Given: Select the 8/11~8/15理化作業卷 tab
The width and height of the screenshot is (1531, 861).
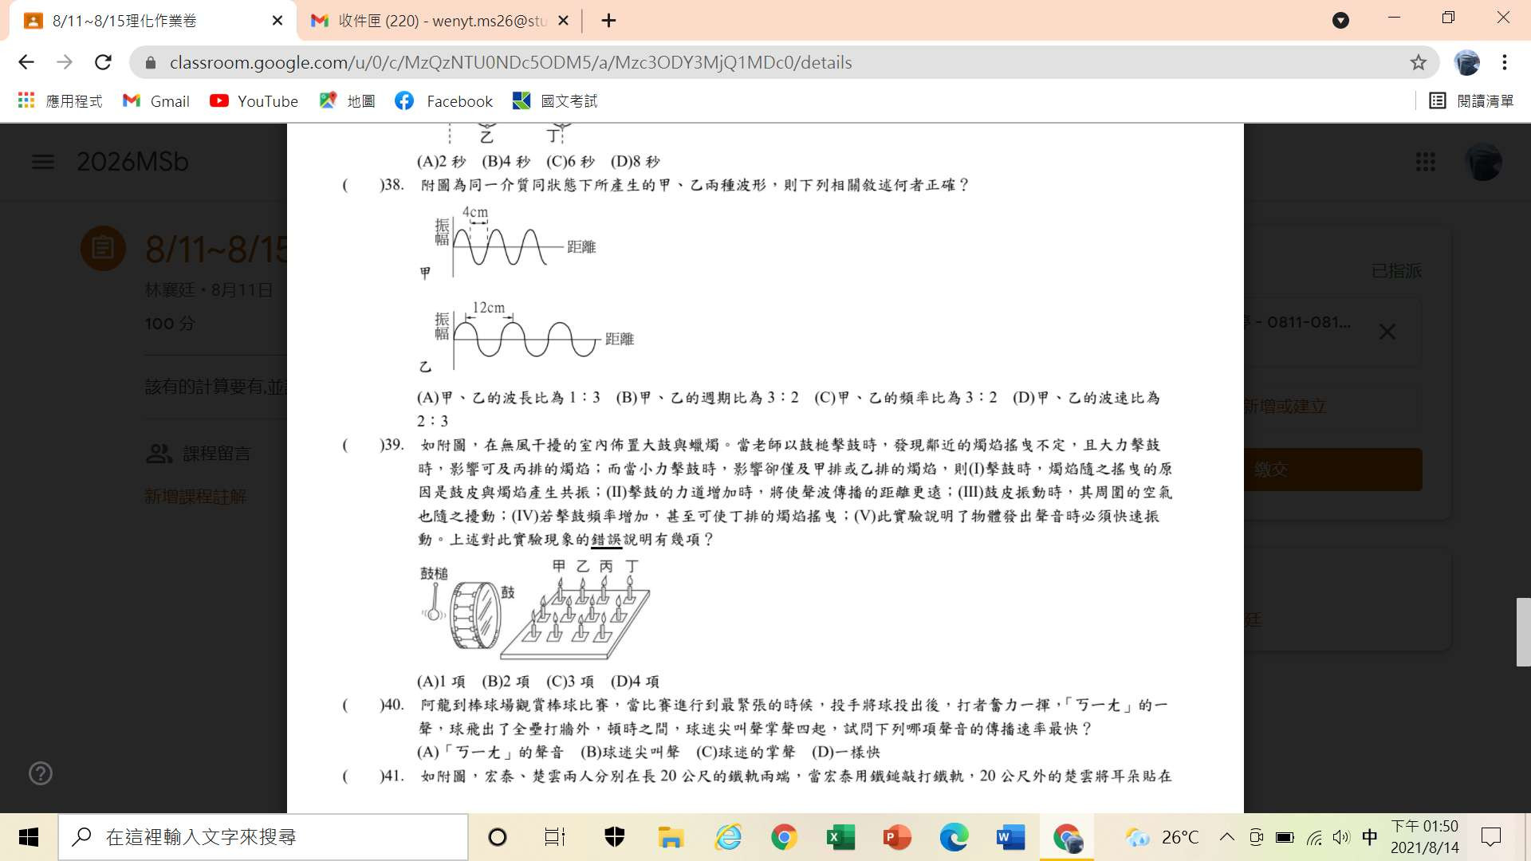Looking at the screenshot, I should pos(152,21).
